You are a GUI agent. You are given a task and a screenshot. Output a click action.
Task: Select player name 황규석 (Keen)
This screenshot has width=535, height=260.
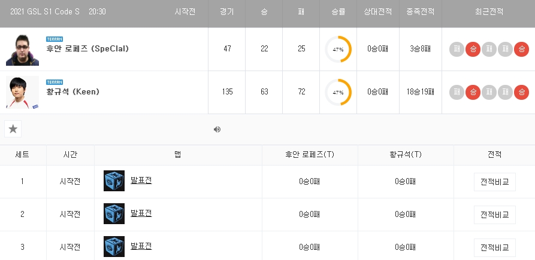pyautogui.click(x=72, y=91)
